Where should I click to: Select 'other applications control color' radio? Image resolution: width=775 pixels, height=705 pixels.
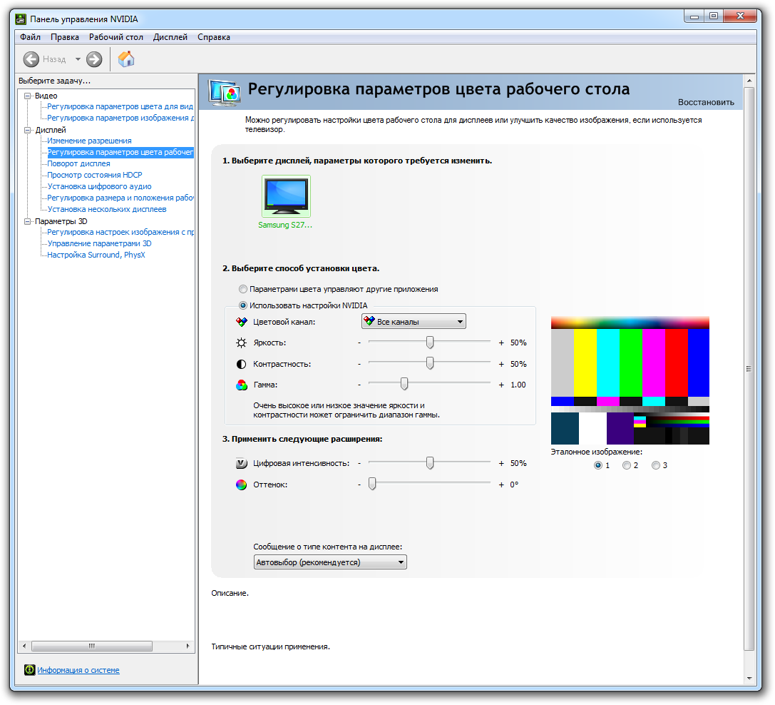(242, 289)
